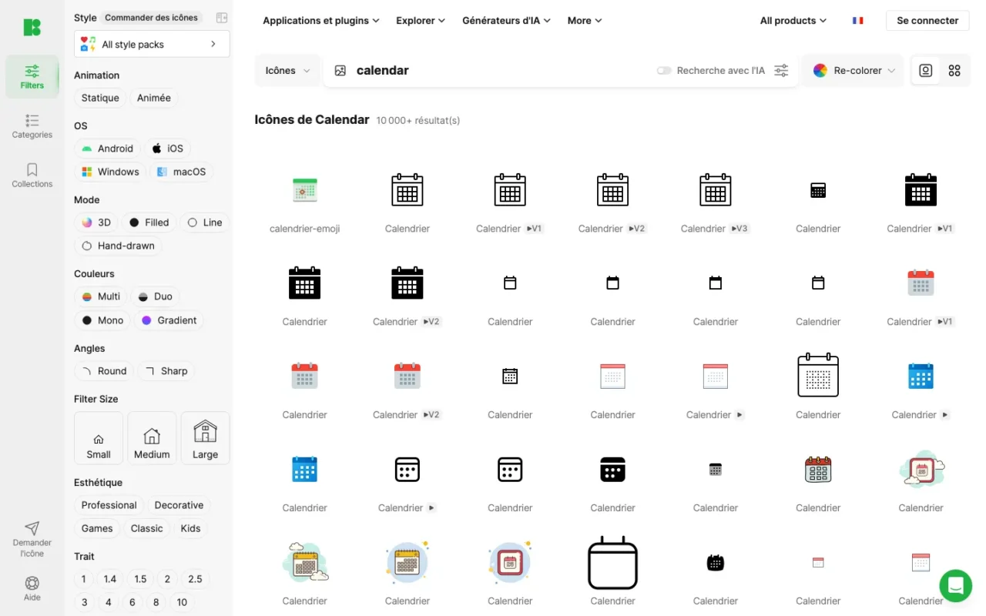
Task: Enable the Line mode filter
Action: click(x=205, y=223)
